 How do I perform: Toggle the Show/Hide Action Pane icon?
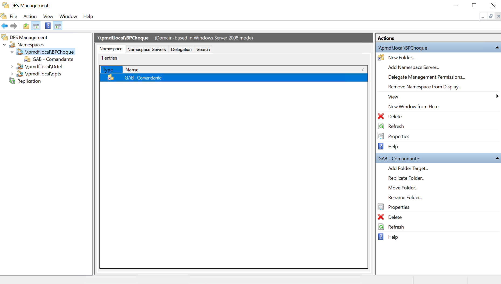[x=58, y=26]
